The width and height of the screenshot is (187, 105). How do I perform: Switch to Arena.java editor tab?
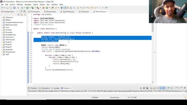[x=84, y=12]
